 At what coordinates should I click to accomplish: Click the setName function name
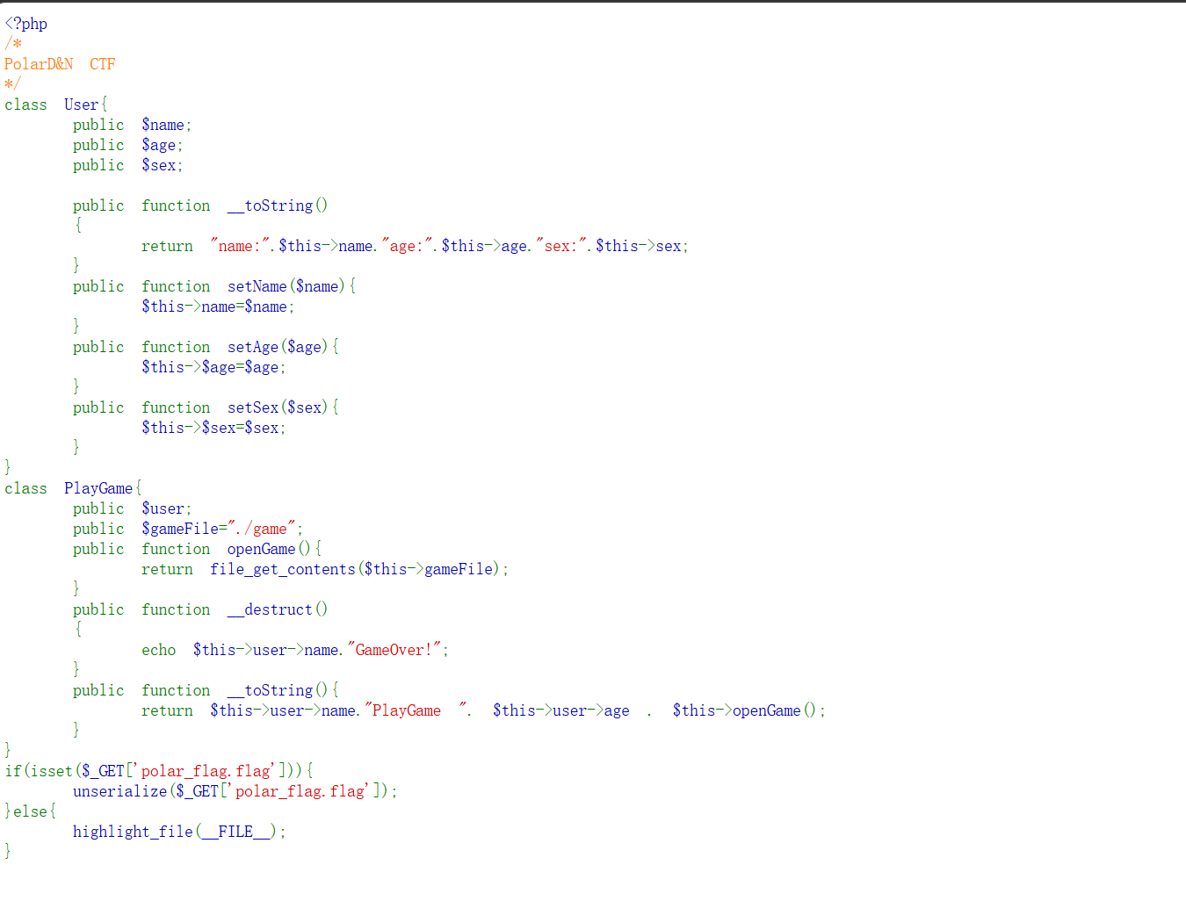click(x=257, y=286)
